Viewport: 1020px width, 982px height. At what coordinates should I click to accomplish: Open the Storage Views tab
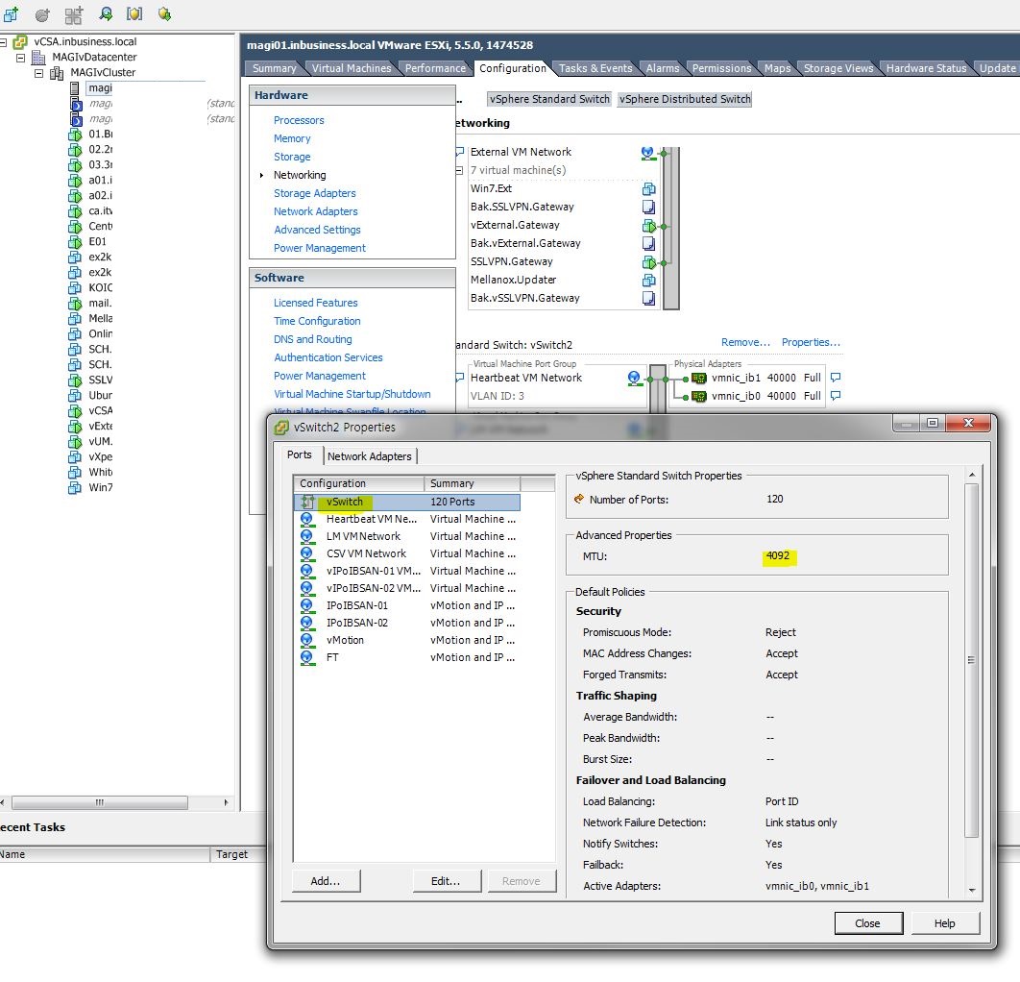point(838,68)
